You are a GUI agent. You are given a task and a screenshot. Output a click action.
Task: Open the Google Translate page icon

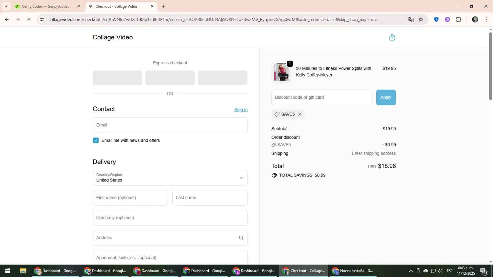click(411, 19)
